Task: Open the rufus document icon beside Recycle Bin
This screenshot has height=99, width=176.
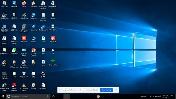Action: (x=34, y=75)
